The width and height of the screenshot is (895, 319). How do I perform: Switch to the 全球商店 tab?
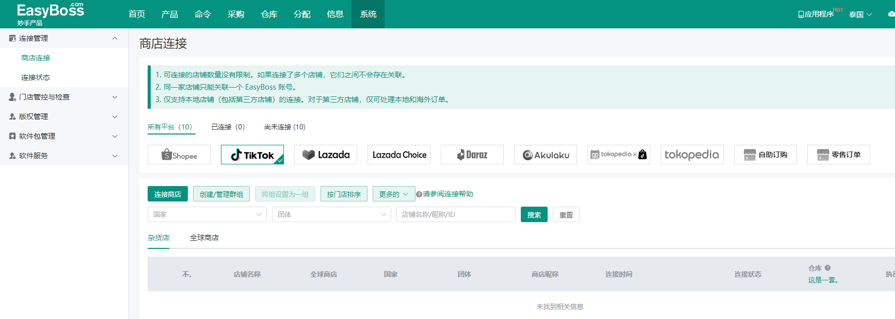(204, 238)
